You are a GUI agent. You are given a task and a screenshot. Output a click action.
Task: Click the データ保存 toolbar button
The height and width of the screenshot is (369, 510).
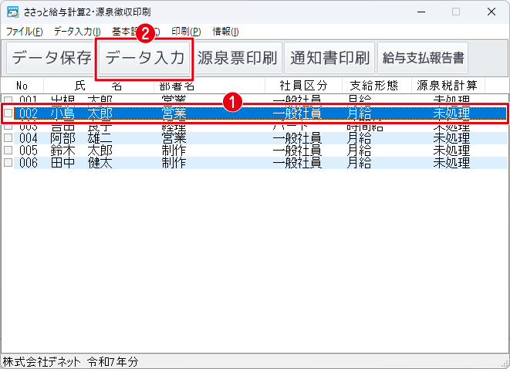tap(52, 58)
